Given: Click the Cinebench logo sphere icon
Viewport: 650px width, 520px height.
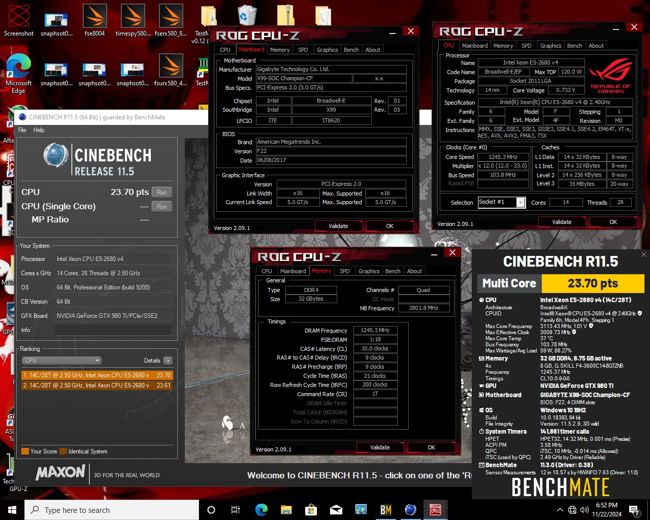Looking at the screenshot, I should [x=56, y=155].
